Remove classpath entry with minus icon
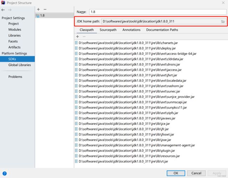Screen dimensions: 228x178 pos(84,37)
